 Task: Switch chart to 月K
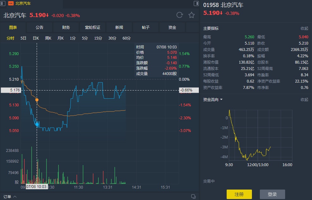click(60, 38)
